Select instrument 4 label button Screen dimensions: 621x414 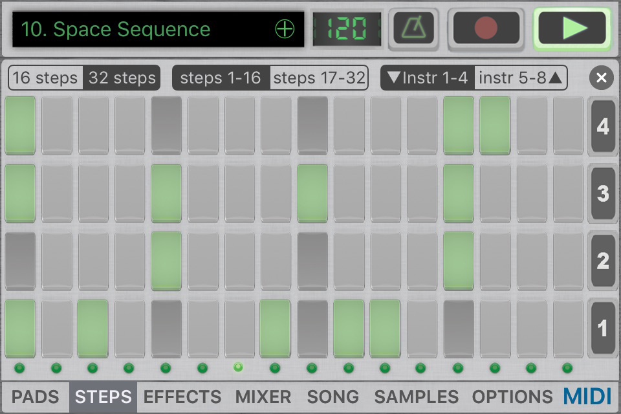point(602,126)
